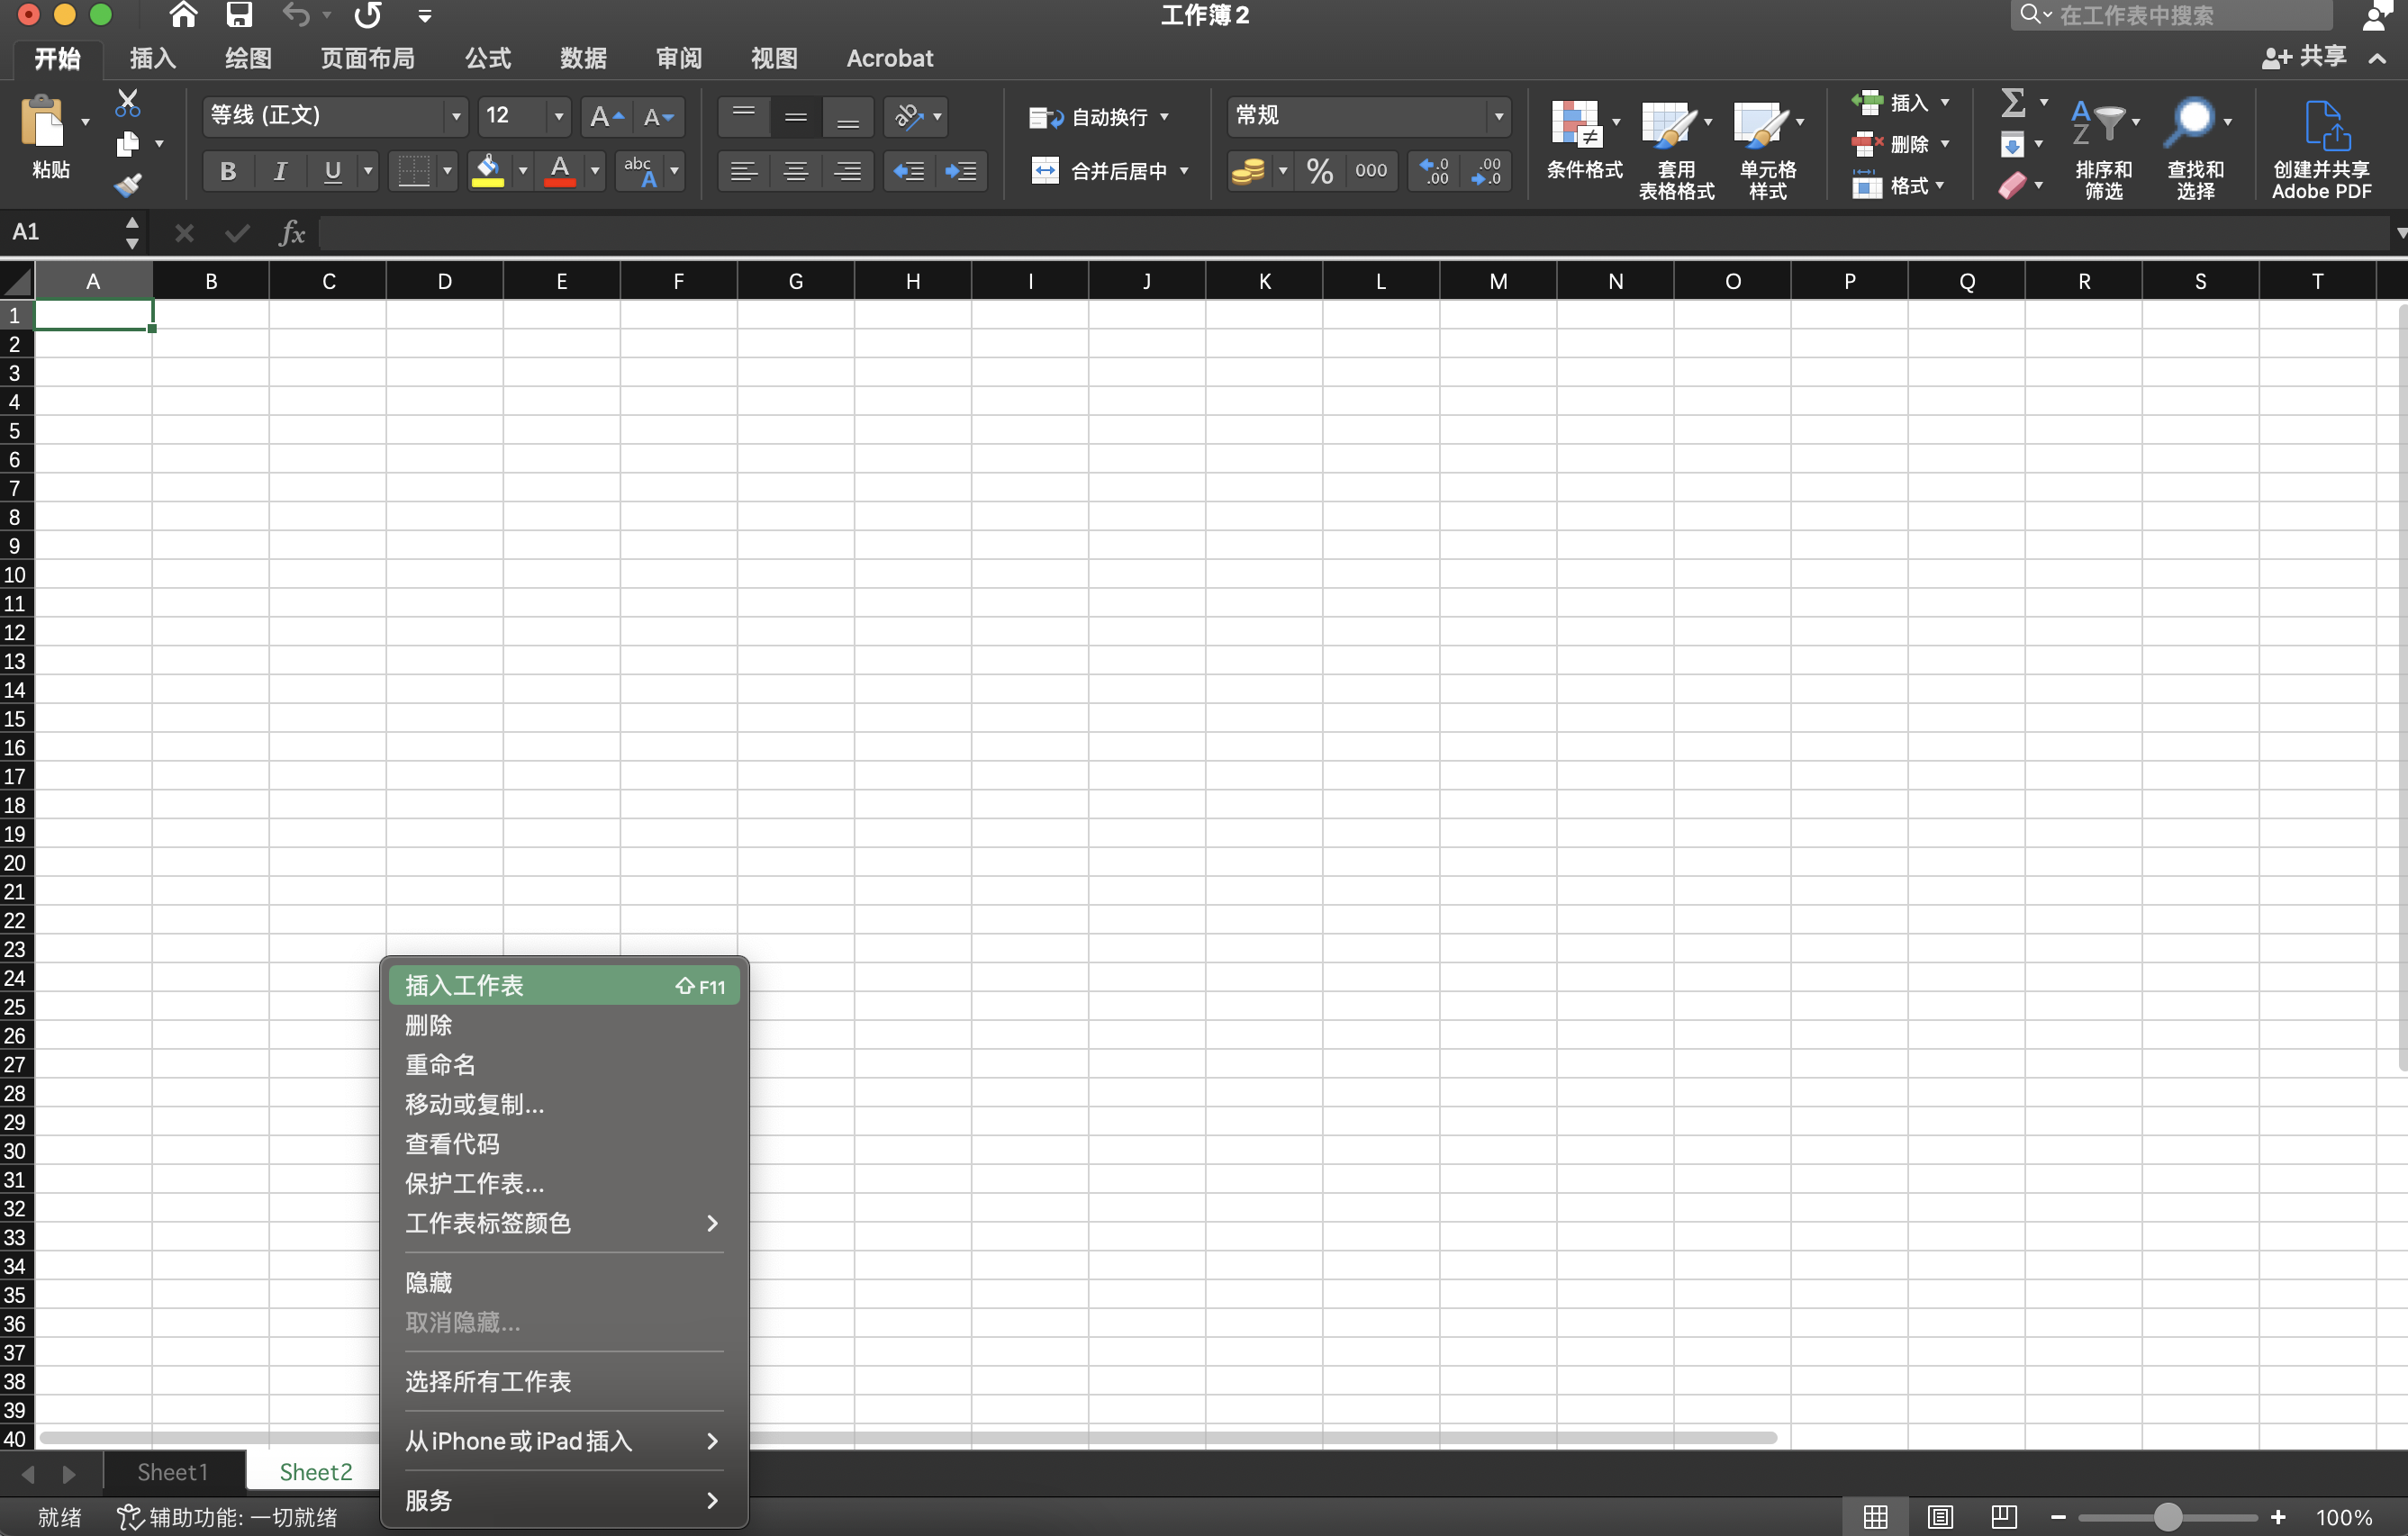Viewport: 2408px width, 1536px height.
Task: Select the AutoSum (Σ) tool
Action: tap(2013, 101)
